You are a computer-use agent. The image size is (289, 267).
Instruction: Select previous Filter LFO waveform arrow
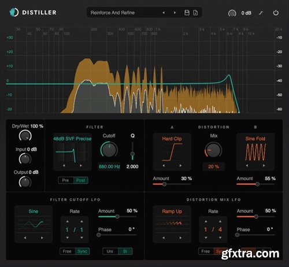pyautogui.click(x=25, y=238)
